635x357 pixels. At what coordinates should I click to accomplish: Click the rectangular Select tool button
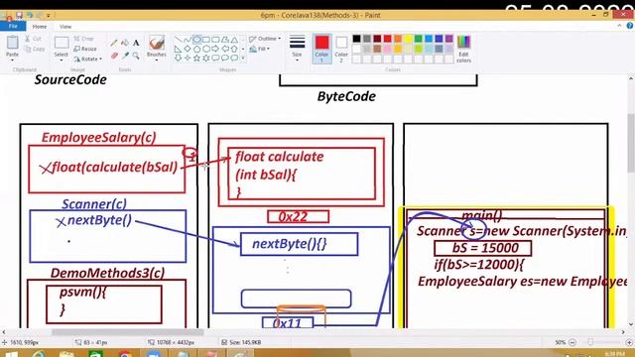coord(62,43)
